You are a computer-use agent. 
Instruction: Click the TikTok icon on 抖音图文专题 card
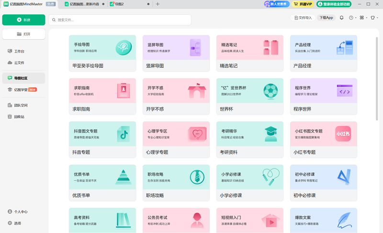point(124,134)
